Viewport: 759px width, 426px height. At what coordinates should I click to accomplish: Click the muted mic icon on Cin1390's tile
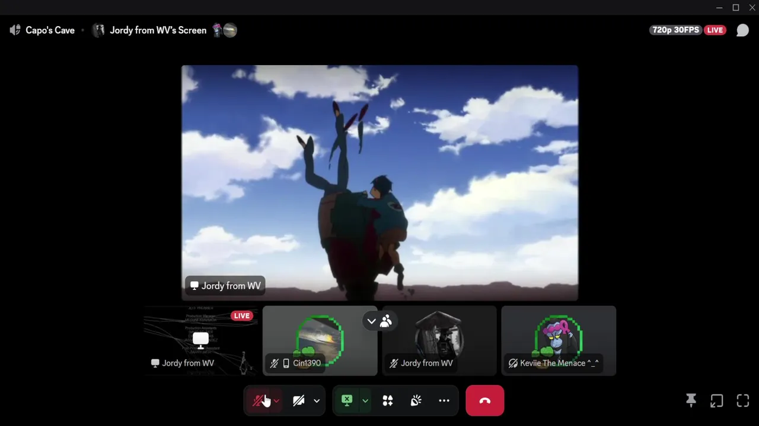(x=275, y=363)
